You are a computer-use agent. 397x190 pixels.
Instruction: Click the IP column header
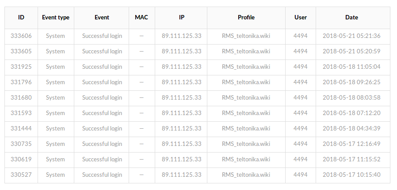coord(181,18)
